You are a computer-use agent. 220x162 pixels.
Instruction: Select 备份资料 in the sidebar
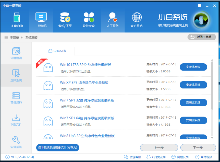pos(16,98)
